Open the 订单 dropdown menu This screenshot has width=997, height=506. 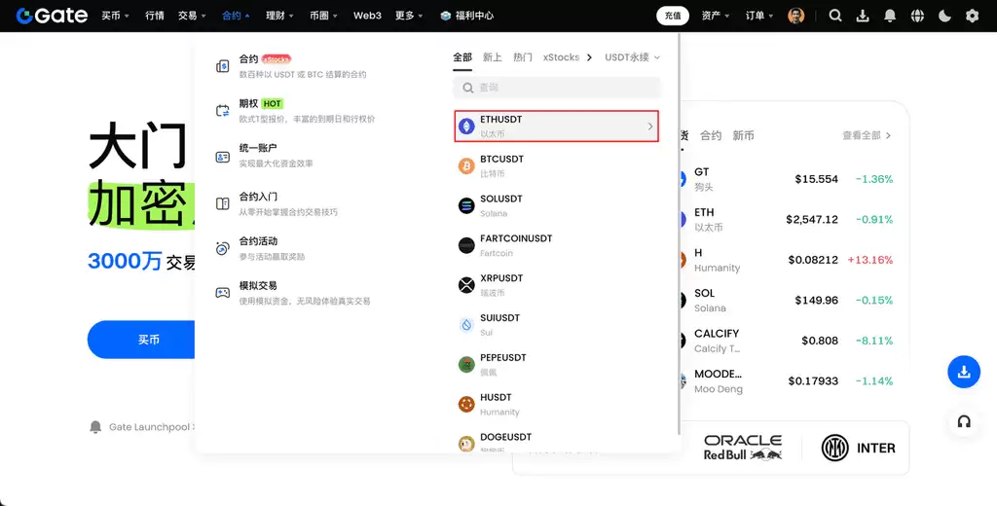(759, 16)
